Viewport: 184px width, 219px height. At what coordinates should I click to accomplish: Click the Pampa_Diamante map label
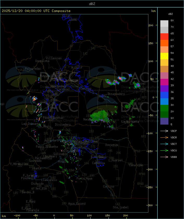click(47, 147)
